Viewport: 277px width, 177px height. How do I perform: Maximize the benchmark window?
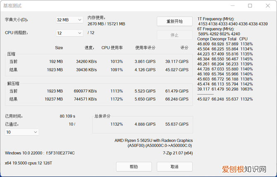[x=250, y=6]
